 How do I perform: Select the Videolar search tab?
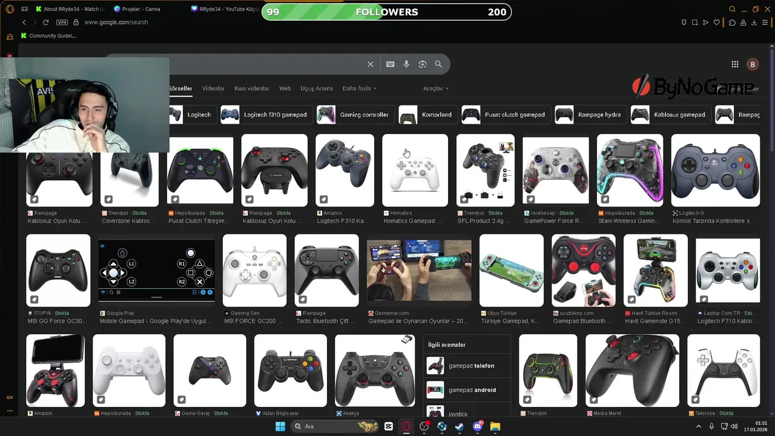coord(213,88)
